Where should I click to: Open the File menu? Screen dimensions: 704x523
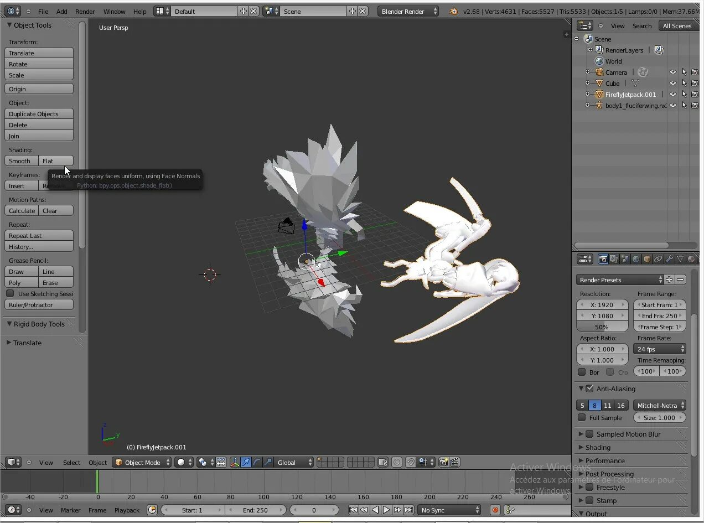pyautogui.click(x=43, y=11)
